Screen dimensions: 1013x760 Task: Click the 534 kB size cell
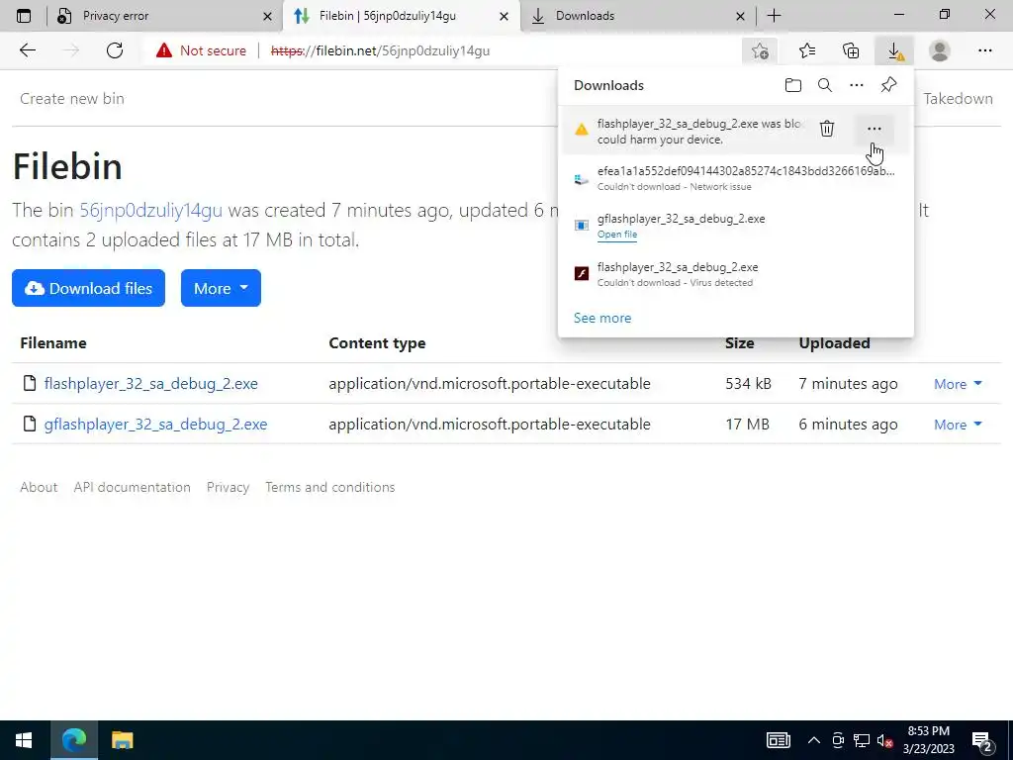pyautogui.click(x=748, y=383)
